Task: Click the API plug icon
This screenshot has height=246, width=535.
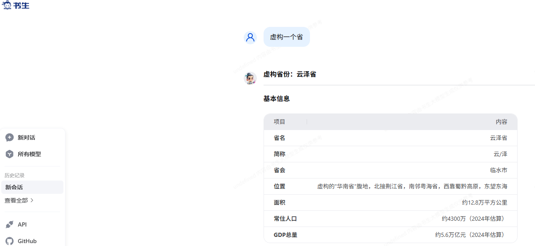Action: (10, 224)
